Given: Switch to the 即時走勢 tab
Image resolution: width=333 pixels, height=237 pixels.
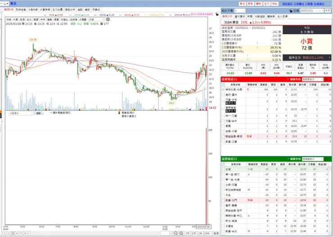Looking at the screenshot, I should click(21, 9).
